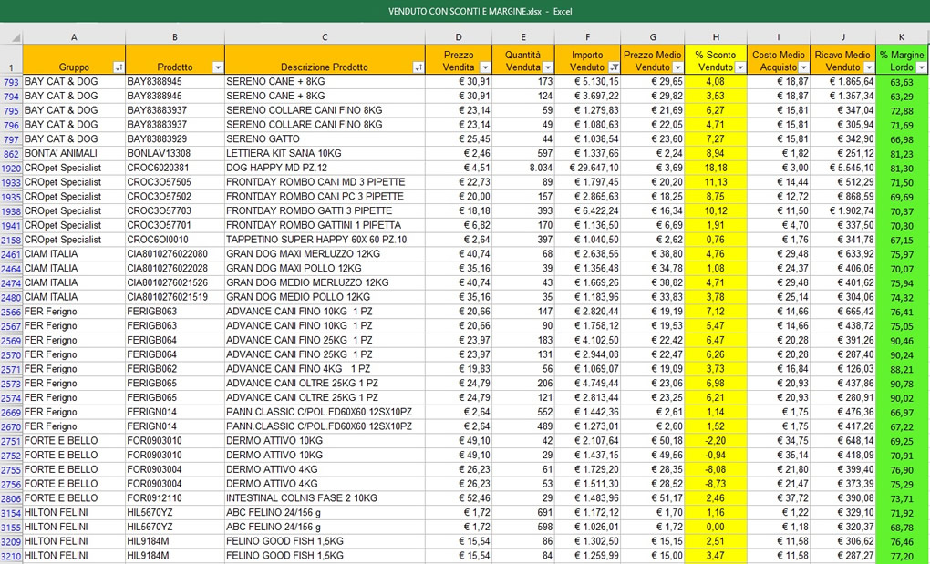
Task: Open the Prezzo Vendita filter dropdown
Action: (485, 67)
